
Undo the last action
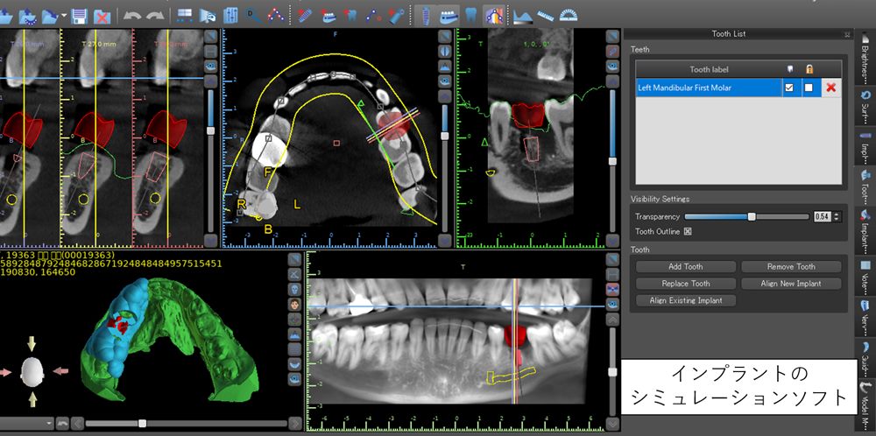click(132, 16)
